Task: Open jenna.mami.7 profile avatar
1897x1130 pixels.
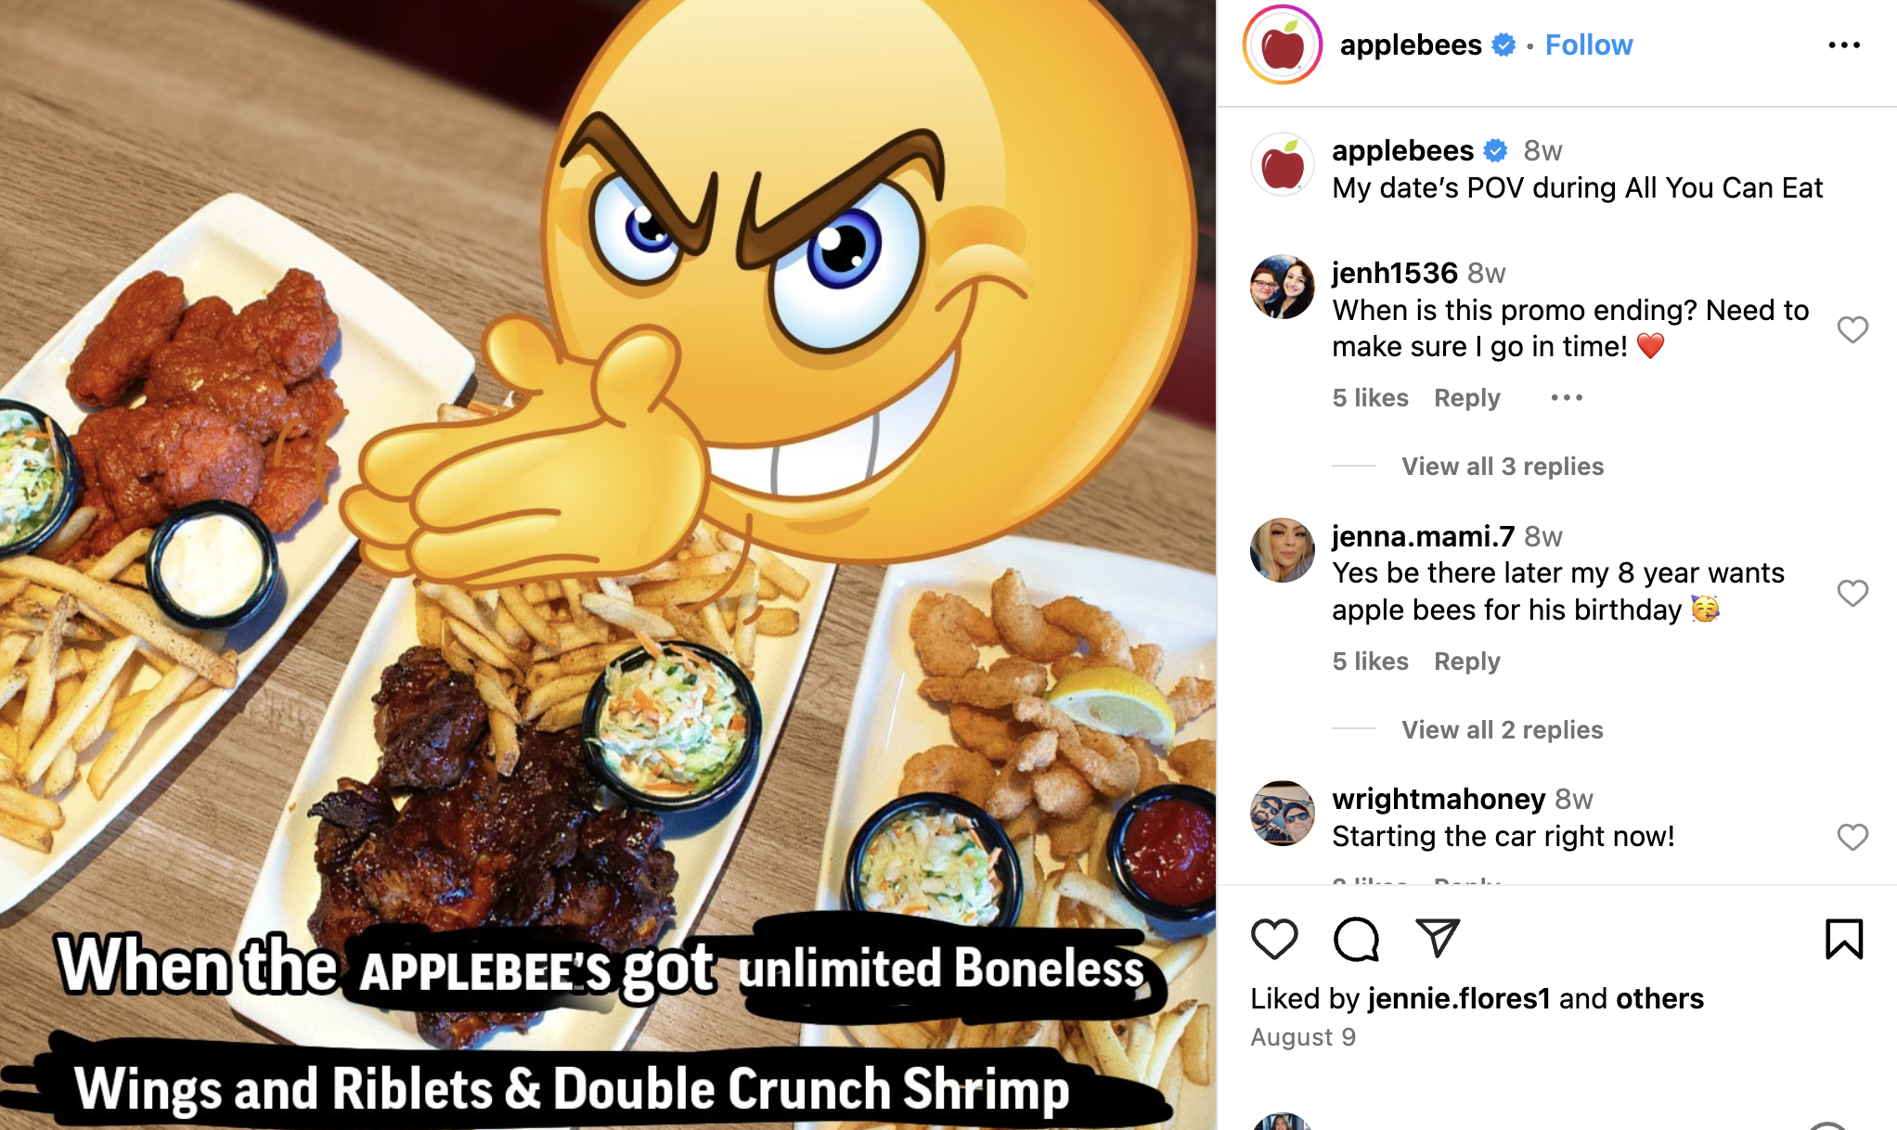Action: pos(1282,550)
